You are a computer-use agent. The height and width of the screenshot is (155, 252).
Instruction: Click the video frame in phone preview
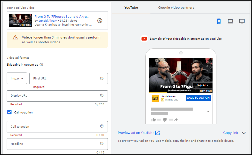point(181,75)
